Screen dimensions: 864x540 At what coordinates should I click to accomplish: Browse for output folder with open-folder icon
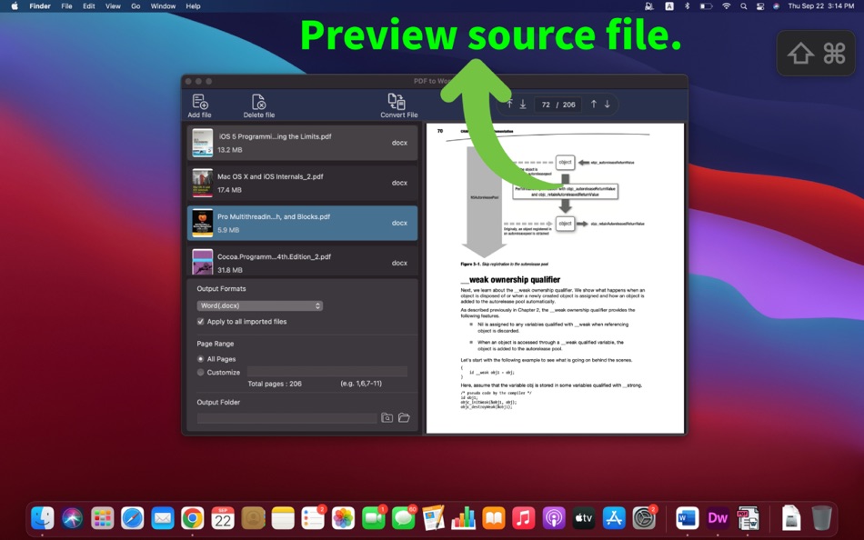point(404,417)
